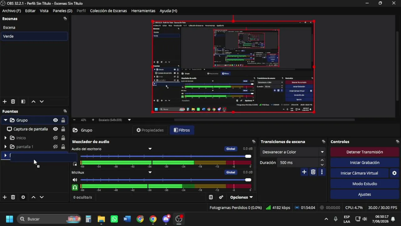Remove selected source with Fuentes trash icon
The height and width of the screenshot is (226, 401).
[x=13, y=197]
